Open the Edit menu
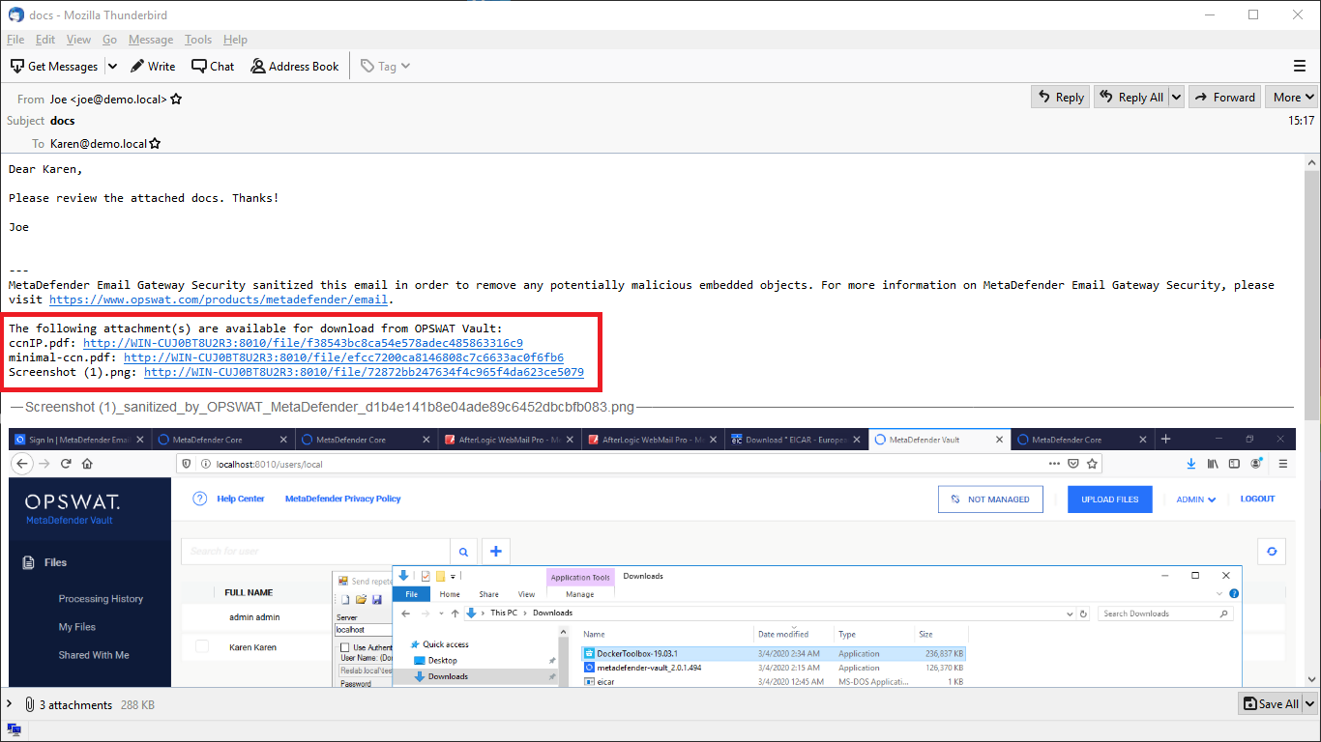1321x742 pixels. pyautogui.click(x=45, y=40)
